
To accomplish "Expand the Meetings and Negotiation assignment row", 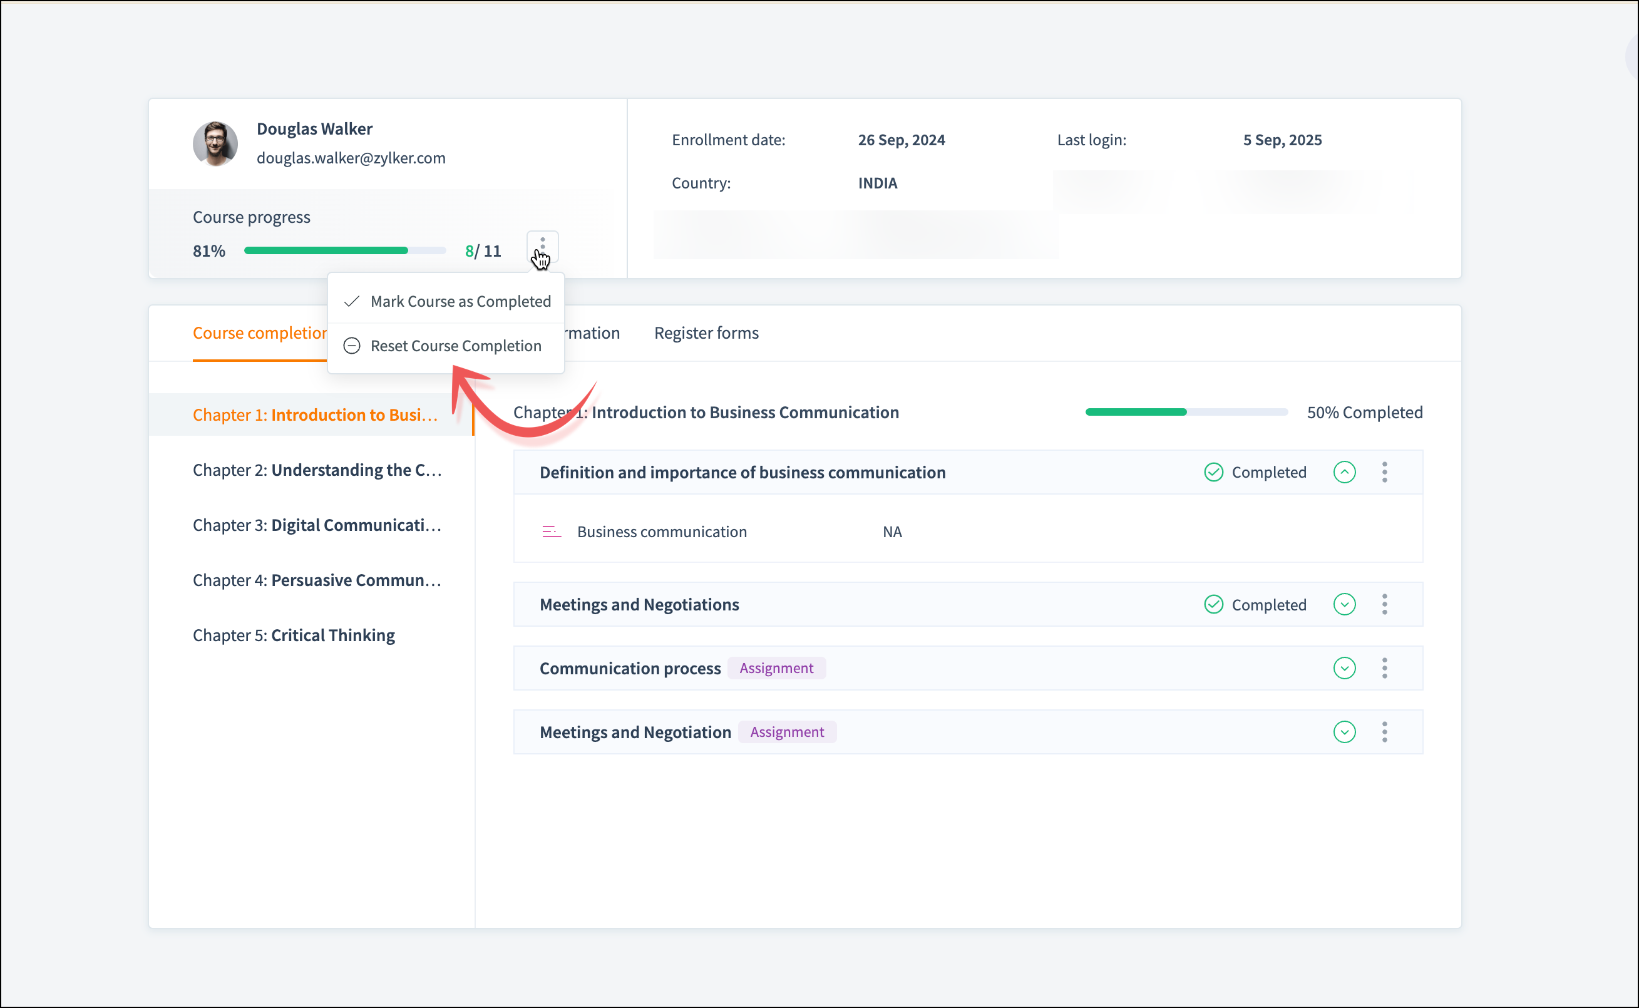I will pos(1344,732).
